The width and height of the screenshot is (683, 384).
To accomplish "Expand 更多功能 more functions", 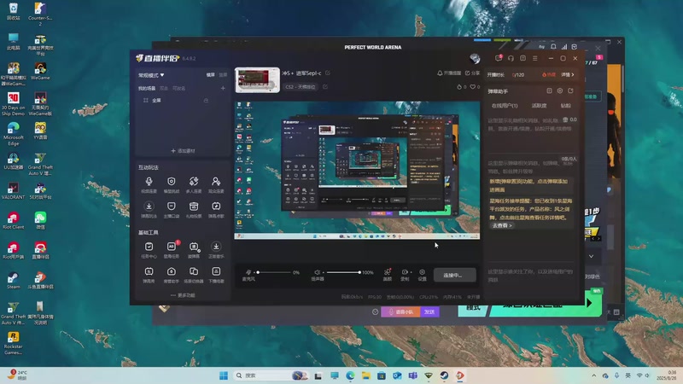I will 183,295.
